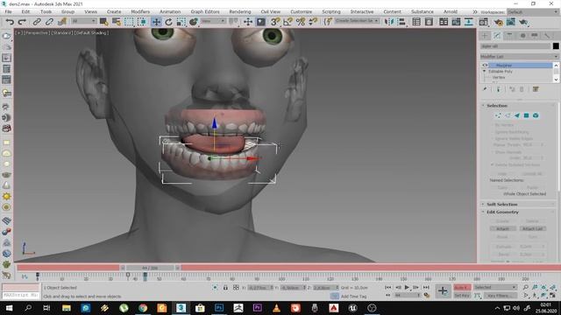
Task: Open the reference coordinate system View dropdown
Action: [213, 21]
